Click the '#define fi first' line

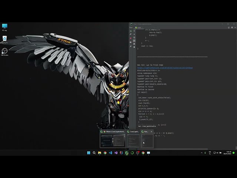[x=145, y=87]
